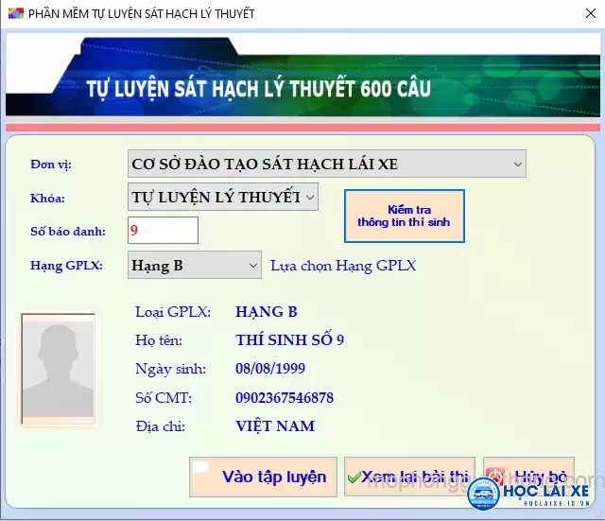Click the 'Ngày sinh:' label

pos(170,369)
